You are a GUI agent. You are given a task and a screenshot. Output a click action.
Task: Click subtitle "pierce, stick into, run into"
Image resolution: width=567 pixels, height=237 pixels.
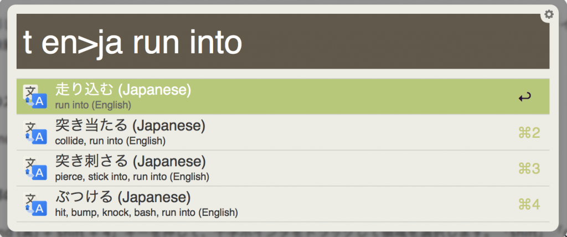[x=111, y=177]
